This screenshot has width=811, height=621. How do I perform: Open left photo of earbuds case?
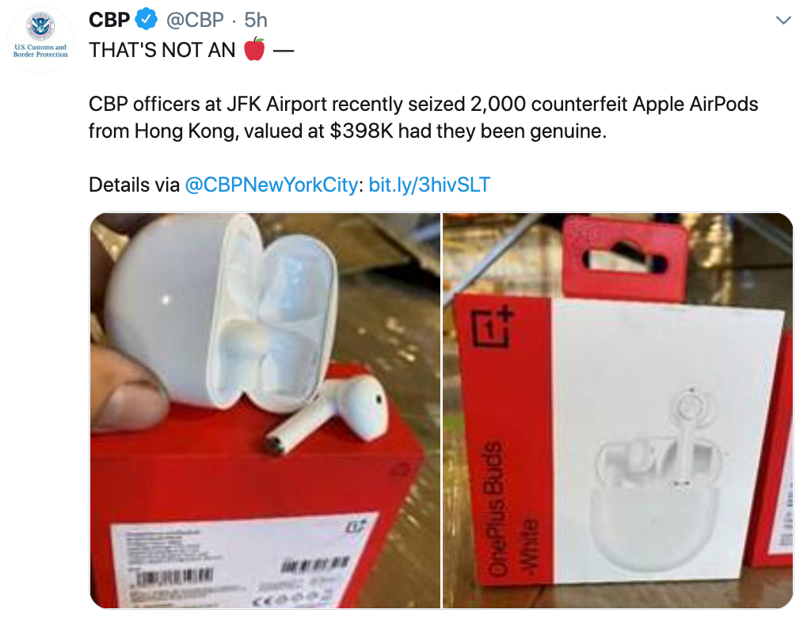tap(265, 410)
